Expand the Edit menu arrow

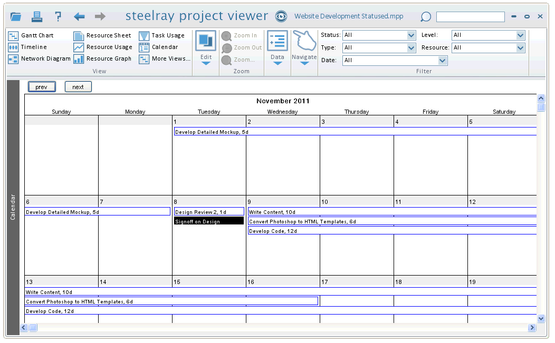click(x=206, y=63)
